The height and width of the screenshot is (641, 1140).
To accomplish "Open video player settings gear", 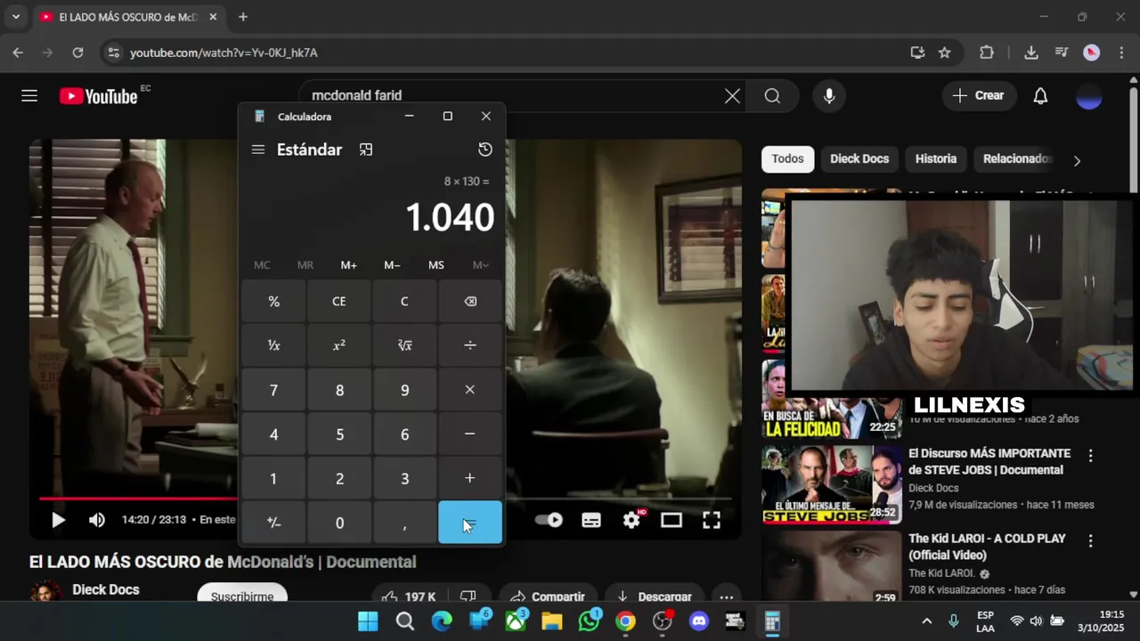I will tap(631, 520).
